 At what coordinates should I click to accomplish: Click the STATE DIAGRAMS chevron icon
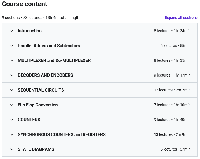click(x=12, y=149)
